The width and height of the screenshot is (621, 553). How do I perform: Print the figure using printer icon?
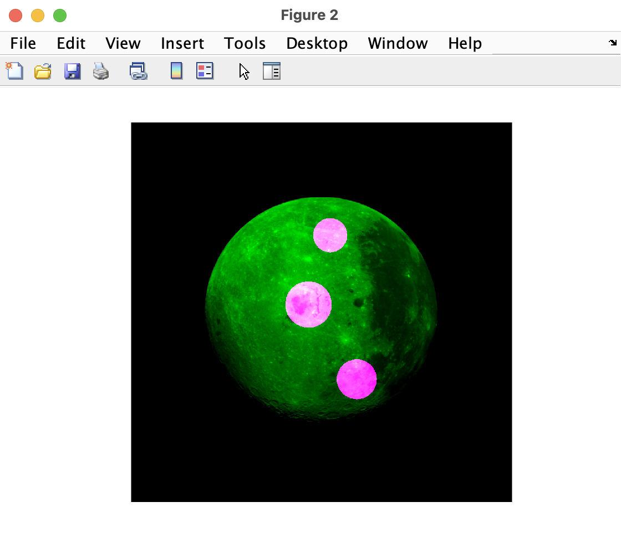[x=100, y=71]
